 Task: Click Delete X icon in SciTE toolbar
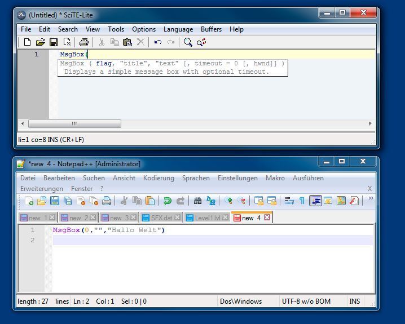pos(140,42)
